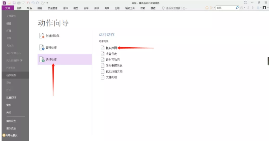Screen dimensions: 272x143
Task: Open the 表单 ribbon tab
Action: click(86, 8)
